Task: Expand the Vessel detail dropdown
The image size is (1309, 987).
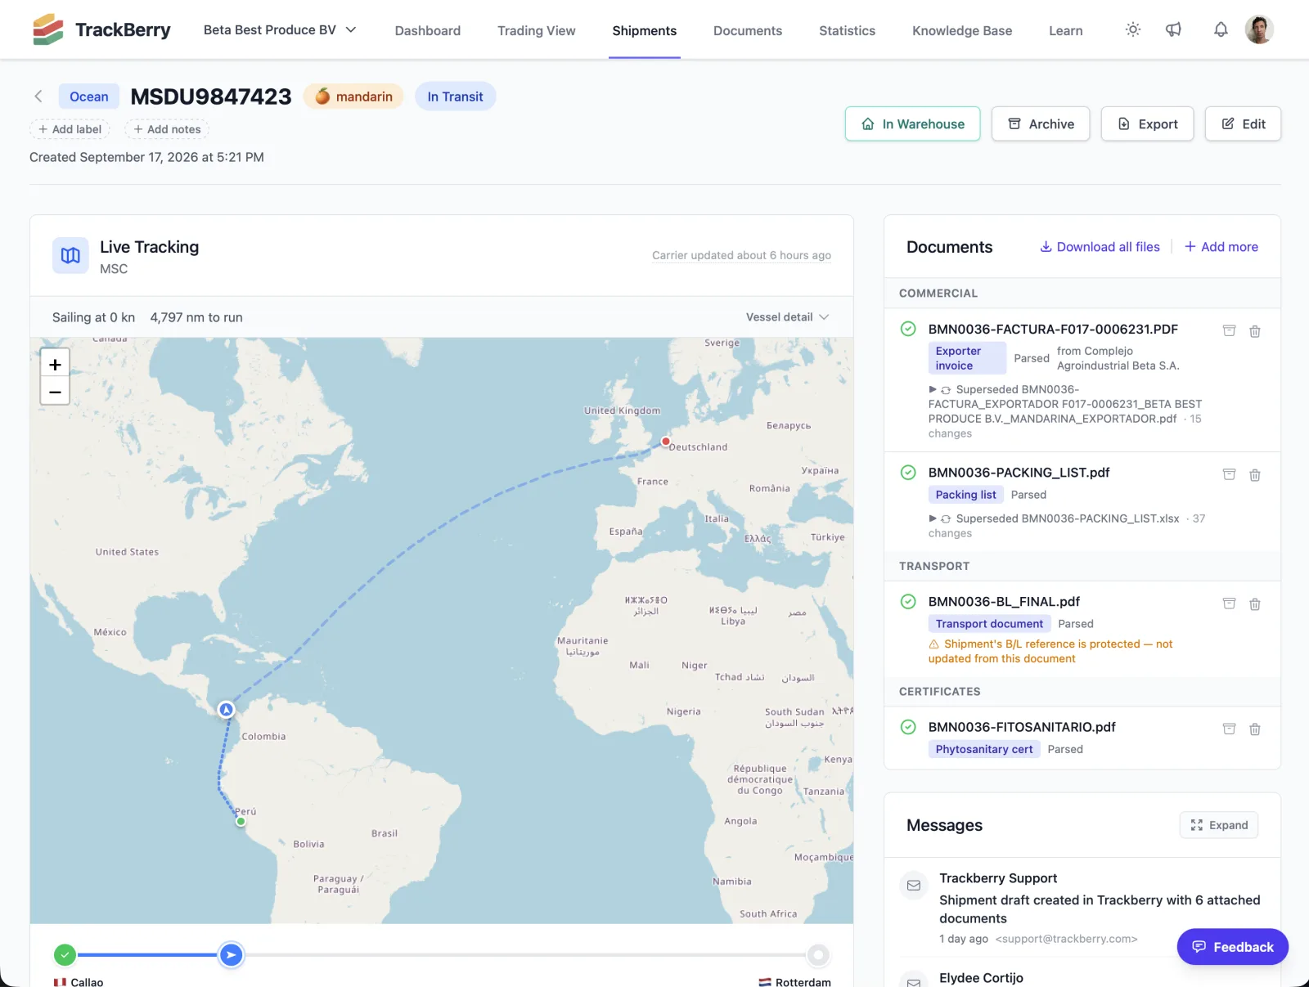Action: click(787, 317)
